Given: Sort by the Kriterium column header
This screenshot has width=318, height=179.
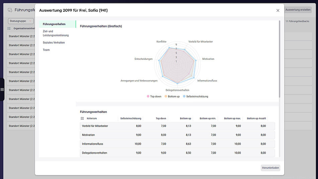Looking at the screenshot, I should pos(92,118).
